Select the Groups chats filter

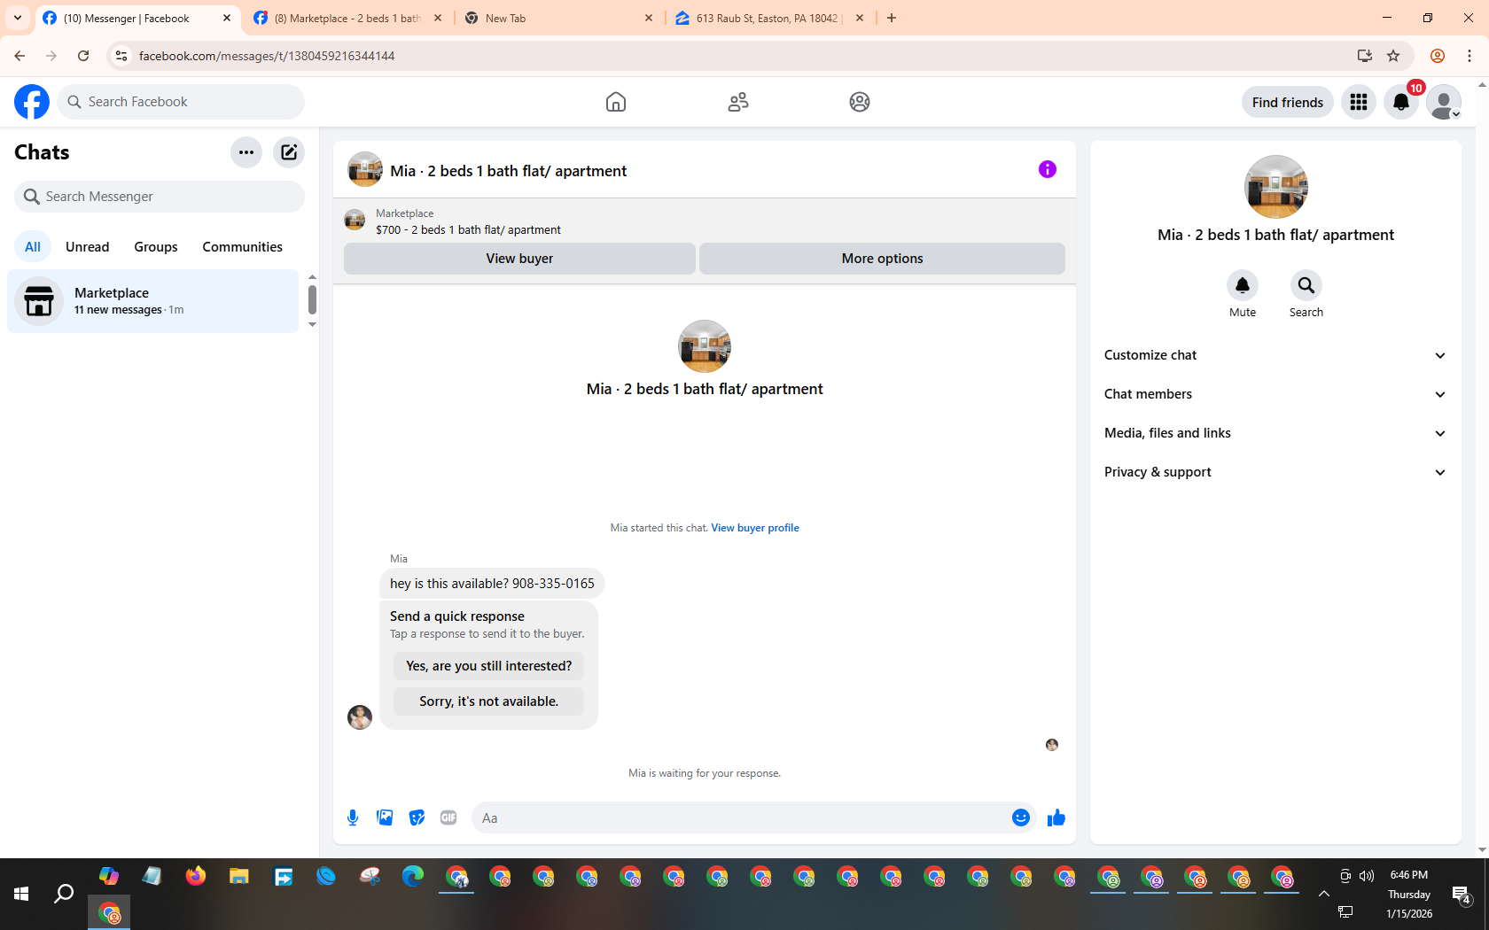tap(156, 247)
